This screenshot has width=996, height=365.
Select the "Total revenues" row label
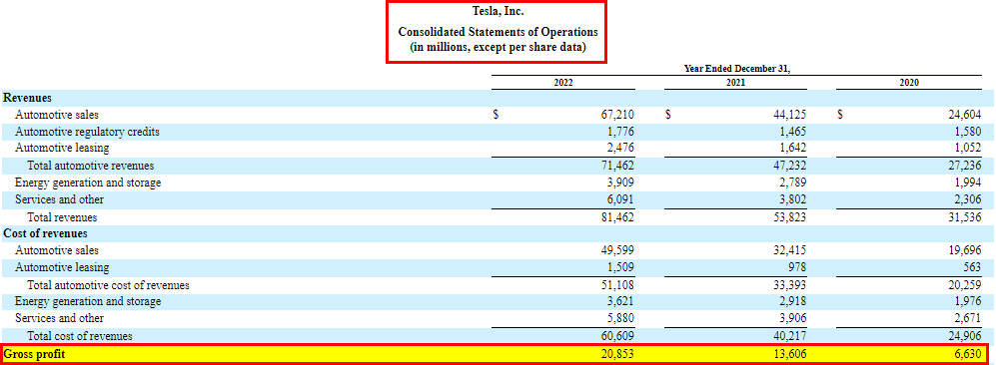(x=62, y=216)
